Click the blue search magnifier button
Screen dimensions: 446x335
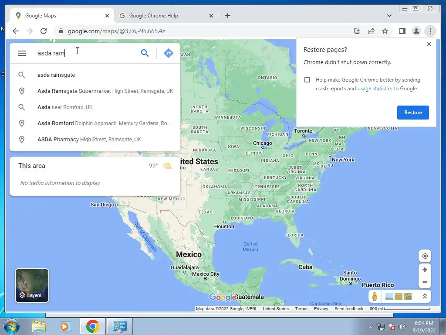(145, 53)
